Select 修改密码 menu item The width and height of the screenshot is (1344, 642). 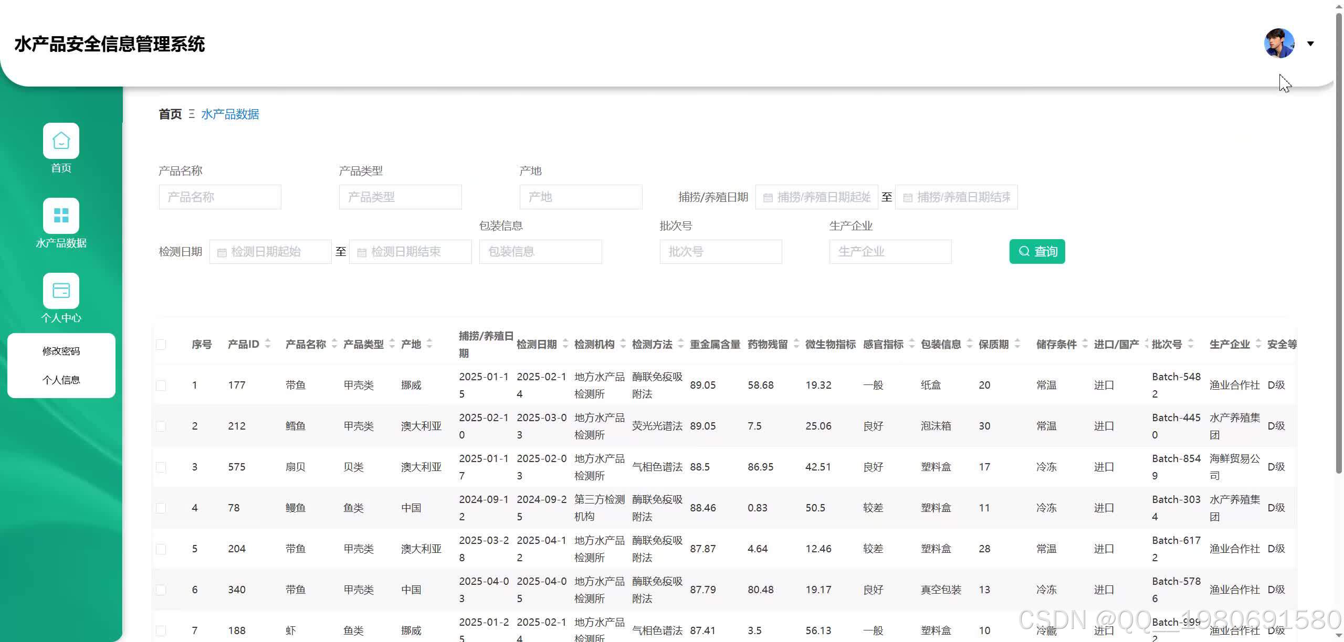pyautogui.click(x=61, y=351)
